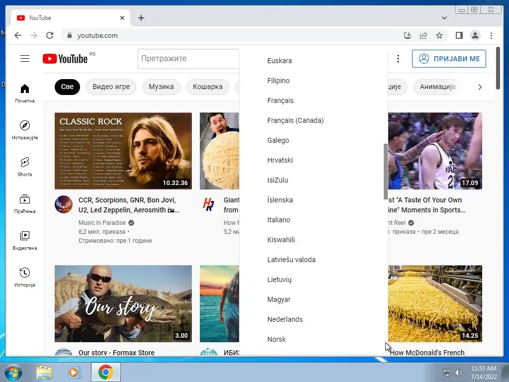The image size is (509, 382).
Task: Click the share page icon in address bar
Action: click(x=424, y=35)
